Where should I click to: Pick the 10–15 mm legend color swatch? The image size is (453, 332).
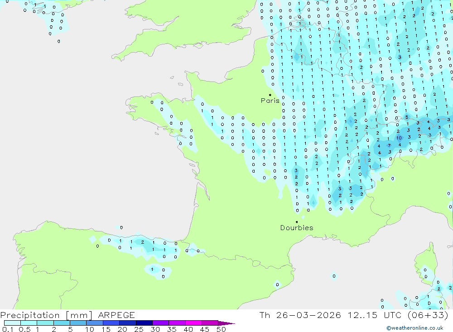pyautogui.click(x=95, y=323)
